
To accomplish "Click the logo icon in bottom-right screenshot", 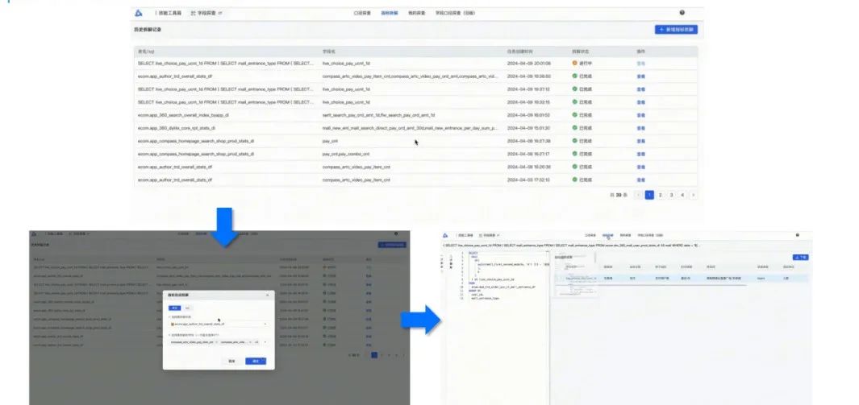I will [446, 235].
